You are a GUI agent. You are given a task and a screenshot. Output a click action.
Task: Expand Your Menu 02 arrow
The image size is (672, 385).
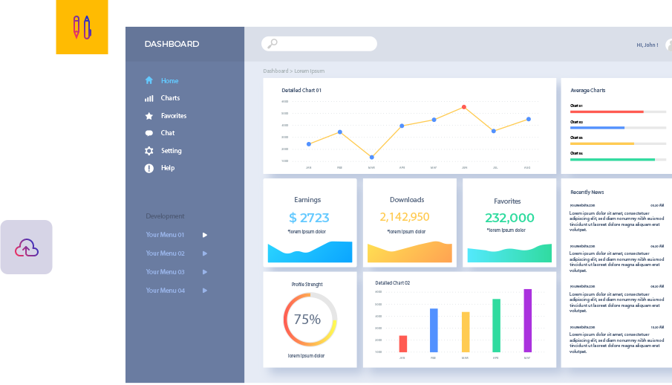tap(205, 253)
